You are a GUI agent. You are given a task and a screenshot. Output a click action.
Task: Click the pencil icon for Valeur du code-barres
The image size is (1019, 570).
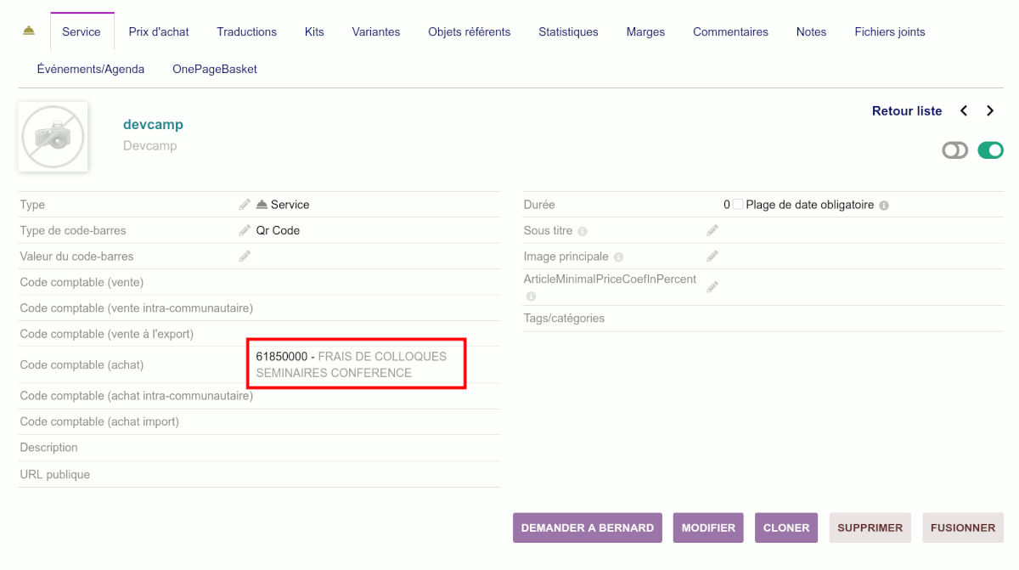pos(245,256)
